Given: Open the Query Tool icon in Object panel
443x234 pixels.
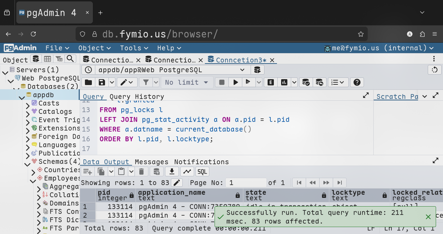Looking at the screenshot, I should pyautogui.click(x=36, y=59).
